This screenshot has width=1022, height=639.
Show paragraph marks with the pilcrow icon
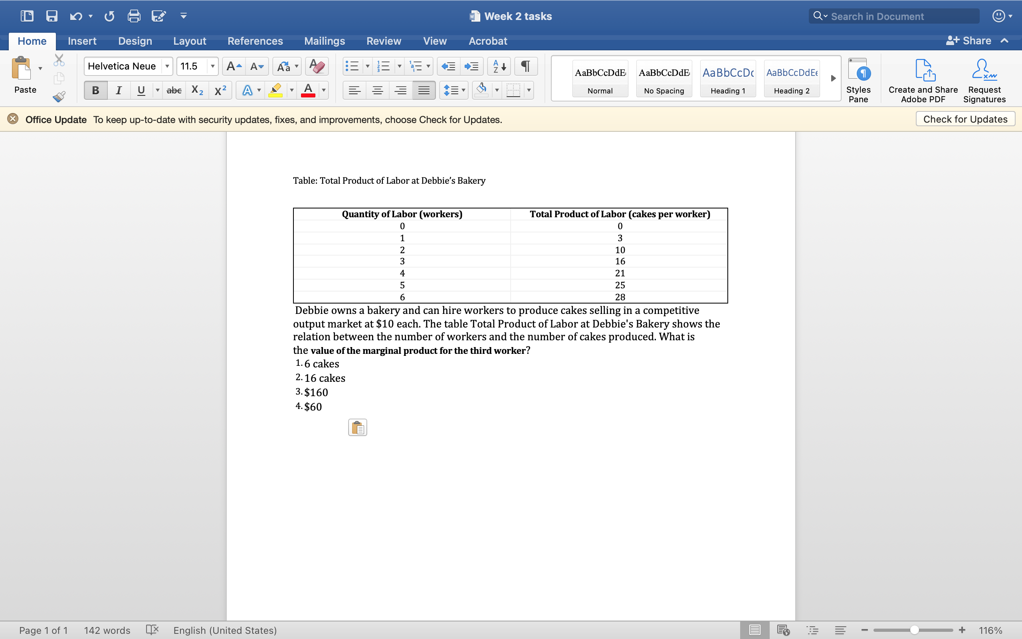[525, 66]
